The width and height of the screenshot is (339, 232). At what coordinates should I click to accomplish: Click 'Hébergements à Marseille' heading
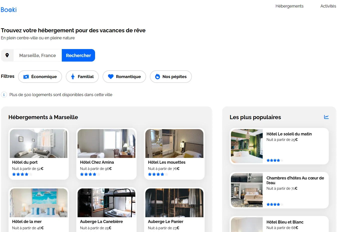point(43,117)
